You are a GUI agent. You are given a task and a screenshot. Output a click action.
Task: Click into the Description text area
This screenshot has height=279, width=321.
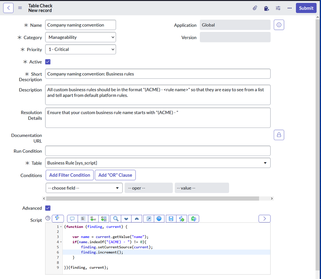click(x=158, y=95)
